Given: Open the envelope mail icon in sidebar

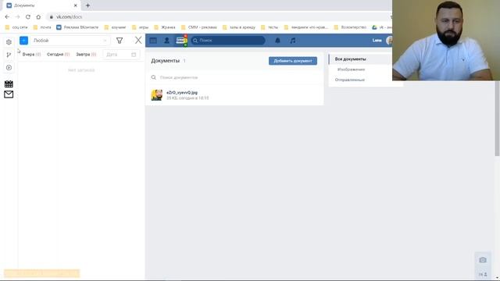Looking at the screenshot, I should [9, 94].
